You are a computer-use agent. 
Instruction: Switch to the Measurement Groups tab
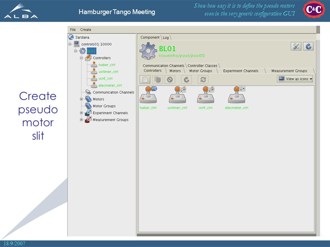pyautogui.click(x=289, y=71)
